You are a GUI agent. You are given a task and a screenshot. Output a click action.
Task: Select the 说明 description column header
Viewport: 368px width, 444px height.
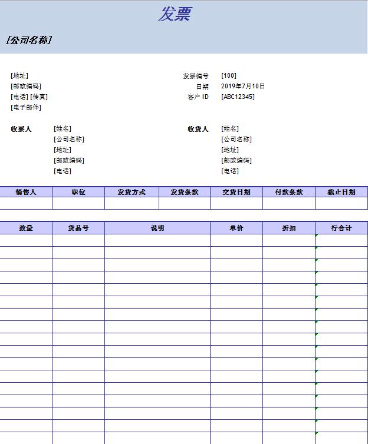point(157,228)
